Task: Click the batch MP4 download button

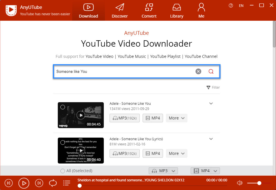Action: pyautogui.click(x=201, y=171)
